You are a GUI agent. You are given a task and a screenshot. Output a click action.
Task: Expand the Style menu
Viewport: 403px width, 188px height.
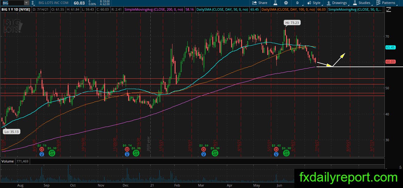click(x=314, y=3)
